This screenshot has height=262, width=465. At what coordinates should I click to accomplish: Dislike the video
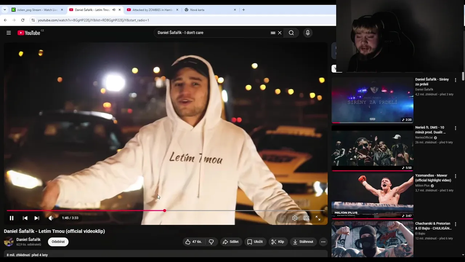[x=211, y=242]
